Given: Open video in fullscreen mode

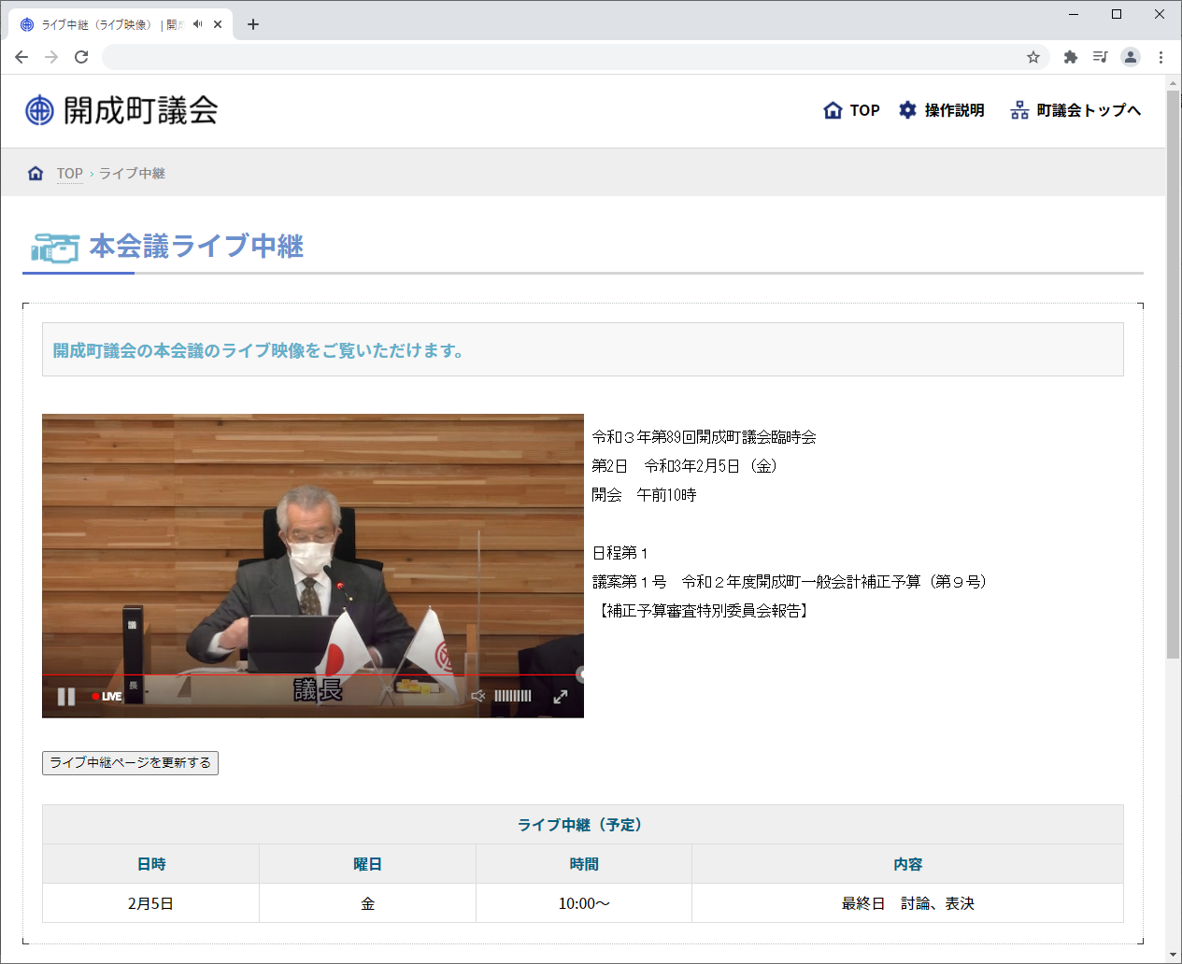Looking at the screenshot, I should pos(561,697).
